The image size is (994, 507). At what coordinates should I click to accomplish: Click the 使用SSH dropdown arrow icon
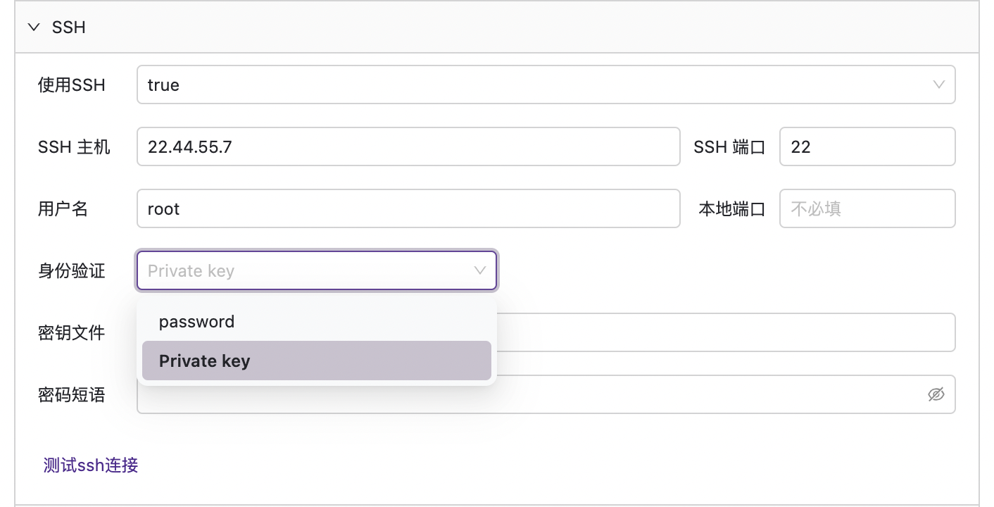point(938,84)
